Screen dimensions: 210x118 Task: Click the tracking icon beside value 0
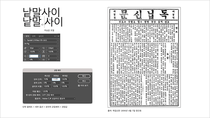[43, 56]
